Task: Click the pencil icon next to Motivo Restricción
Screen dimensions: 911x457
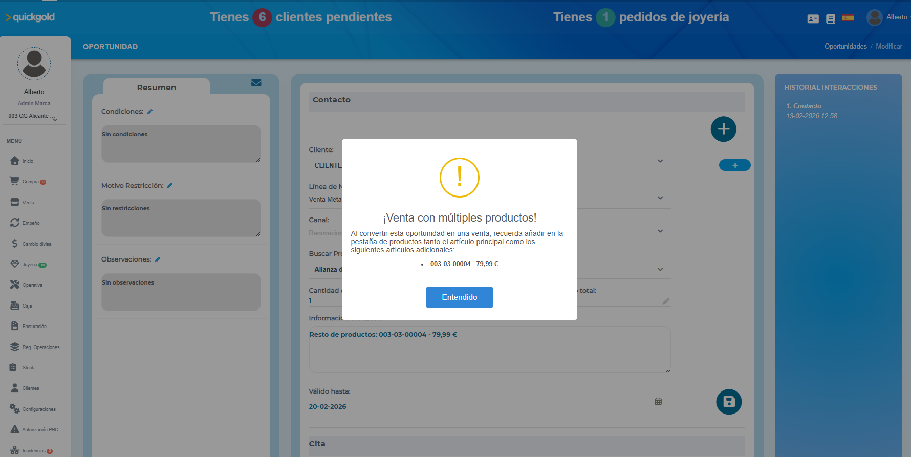Action: coord(170,186)
